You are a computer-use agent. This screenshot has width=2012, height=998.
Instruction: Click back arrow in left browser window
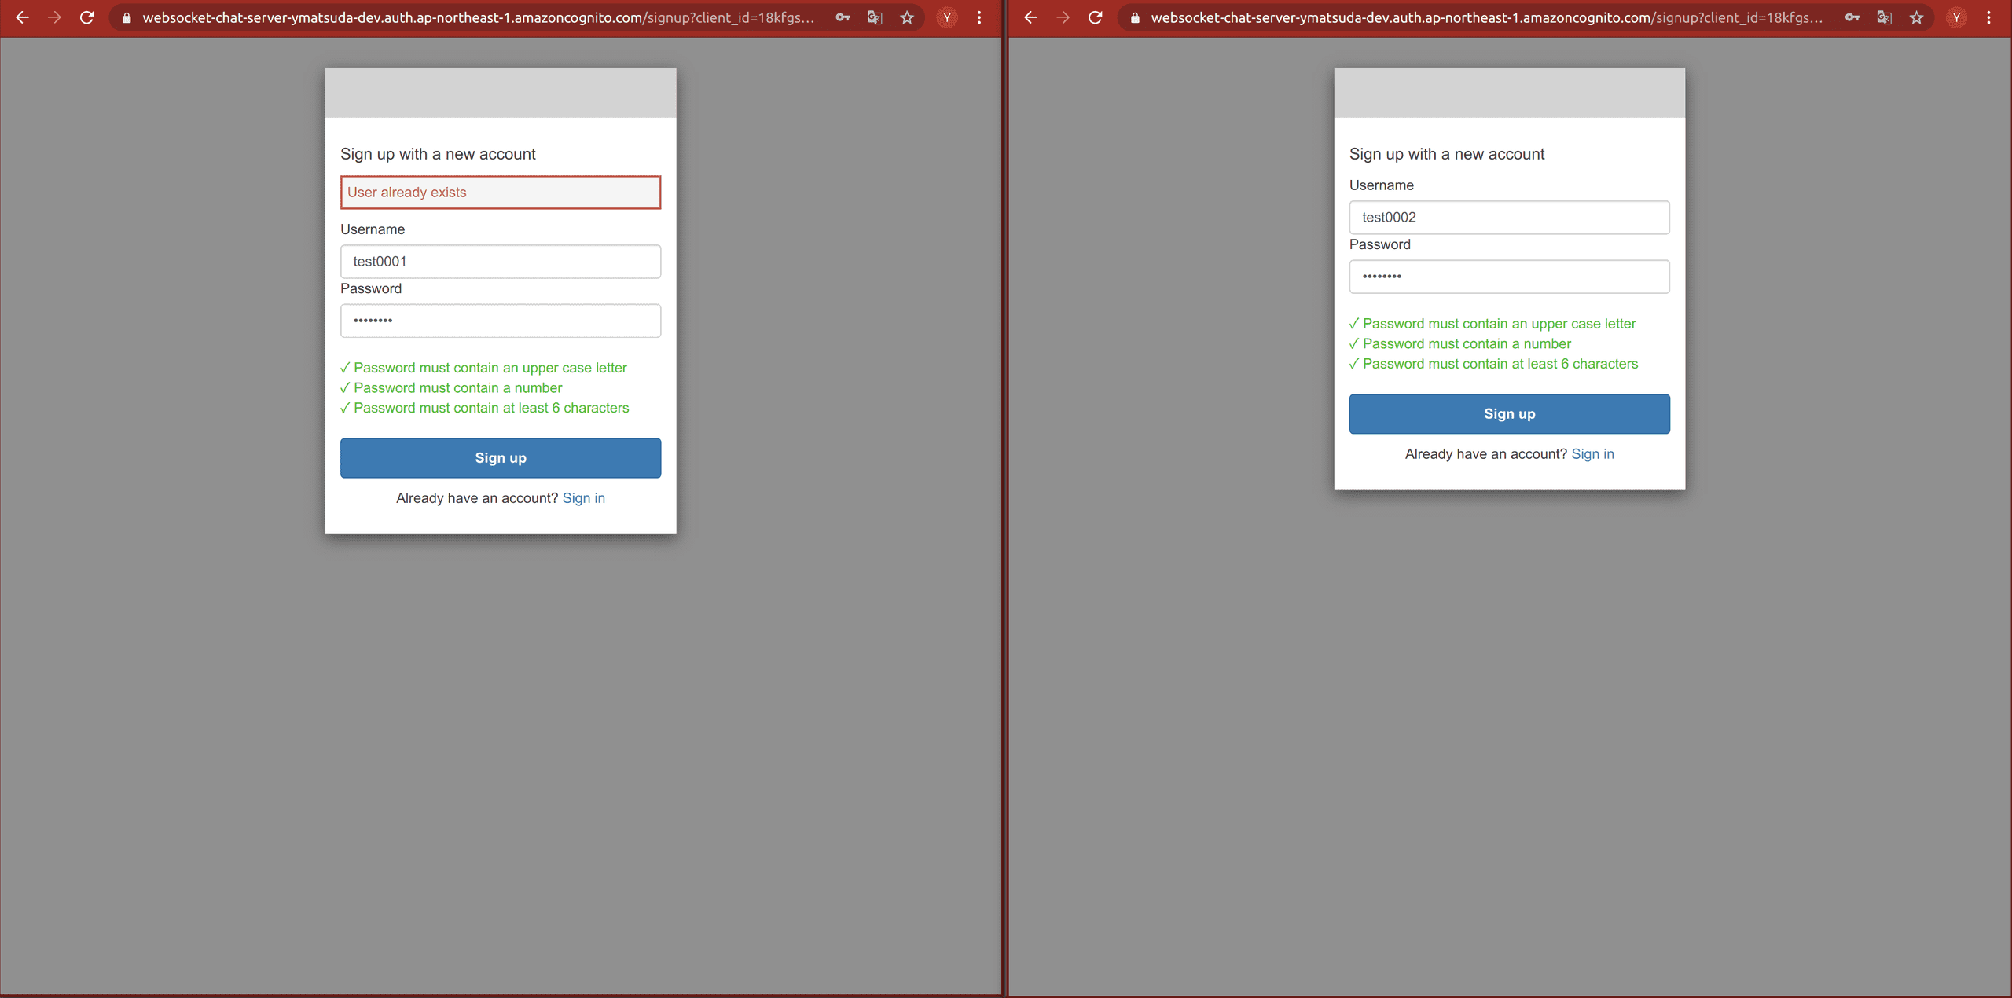(x=22, y=17)
